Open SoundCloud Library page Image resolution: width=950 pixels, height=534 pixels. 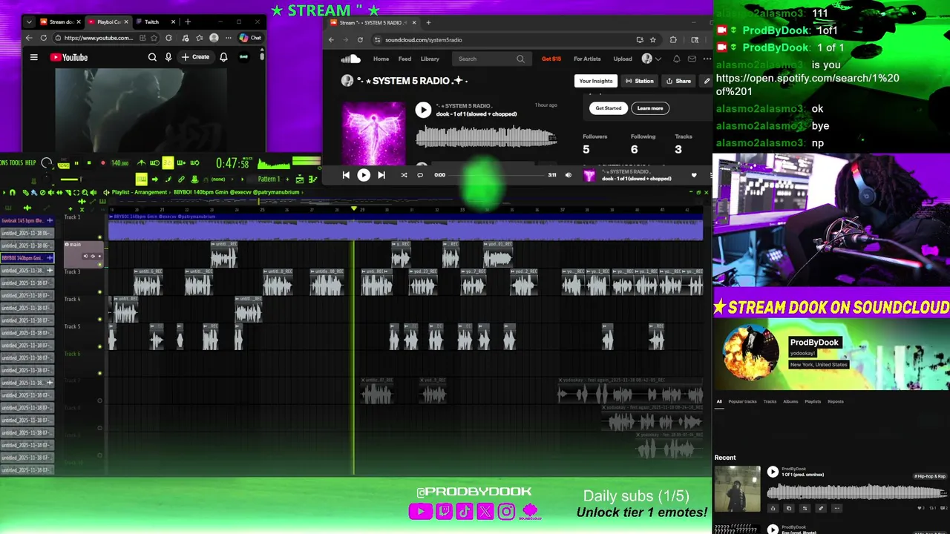coord(430,59)
